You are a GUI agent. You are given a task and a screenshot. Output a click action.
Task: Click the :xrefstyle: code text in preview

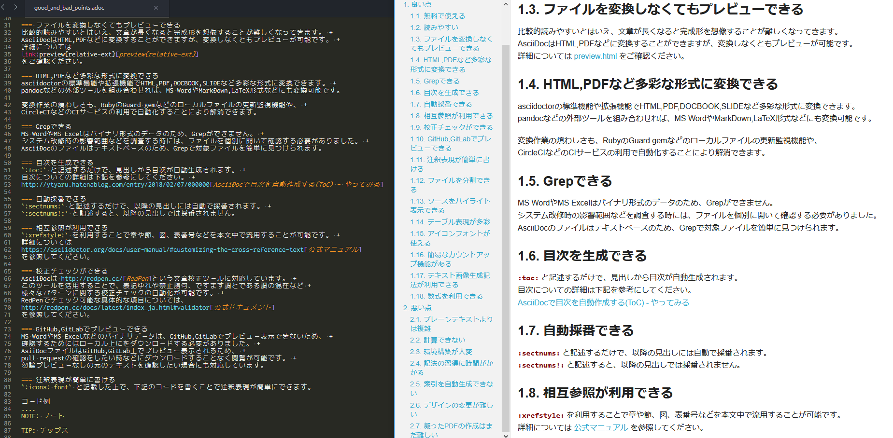540,415
